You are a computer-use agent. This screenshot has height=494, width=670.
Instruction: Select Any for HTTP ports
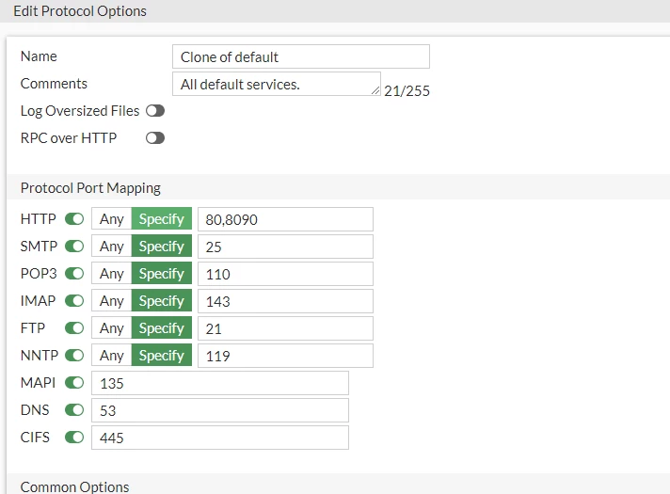(x=112, y=219)
